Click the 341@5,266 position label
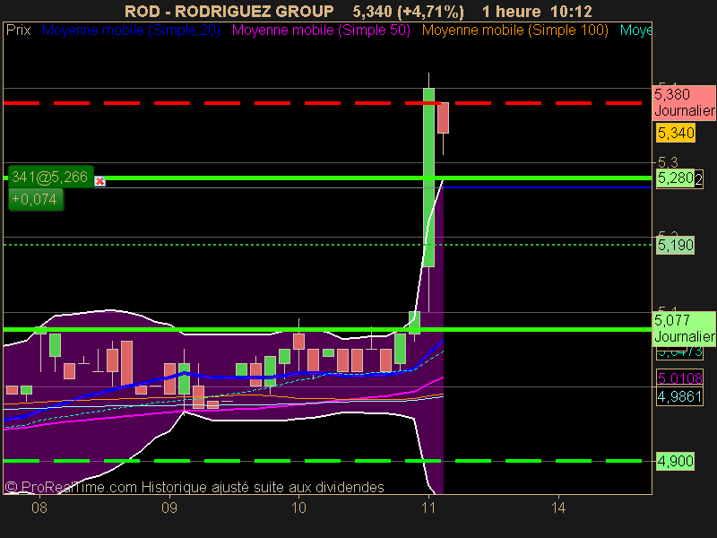The width and height of the screenshot is (717, 538). click(51, 177)
